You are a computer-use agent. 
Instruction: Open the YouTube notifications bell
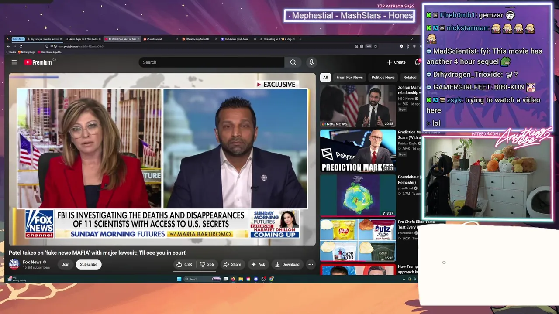(417, 62)
